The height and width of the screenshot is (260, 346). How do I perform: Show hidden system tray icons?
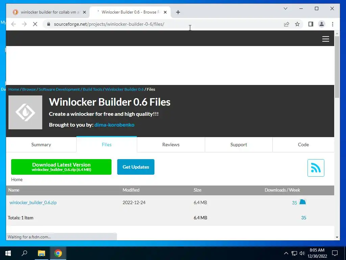point(286,253)
